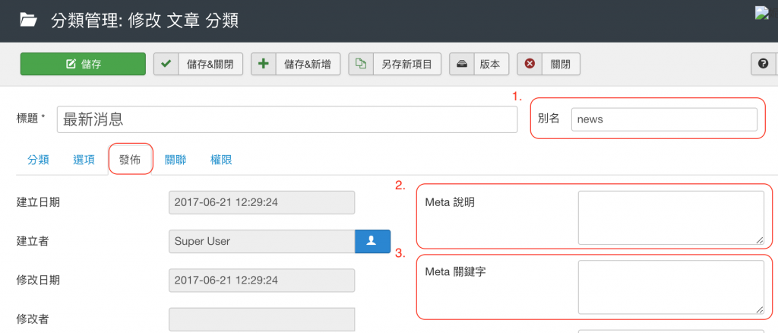Switch to the 分類 tab
The image size is (778, 333).
click(38, 160)
